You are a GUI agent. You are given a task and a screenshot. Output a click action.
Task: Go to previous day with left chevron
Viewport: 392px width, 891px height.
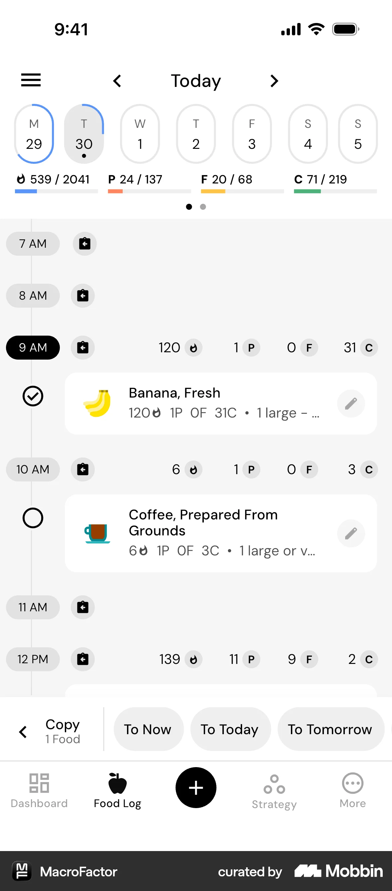(117, 81)
